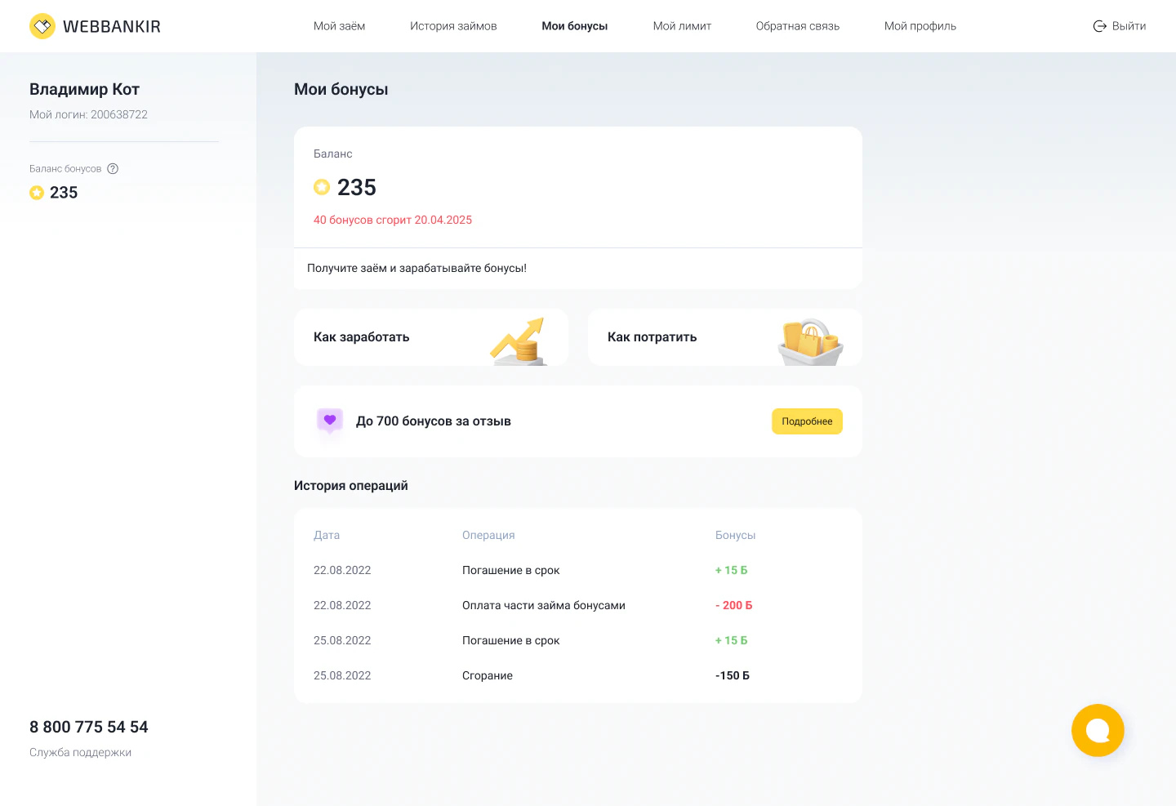Click the logout arrow icon
This screenshot has width=1176, height=806.
[1100, 26]
